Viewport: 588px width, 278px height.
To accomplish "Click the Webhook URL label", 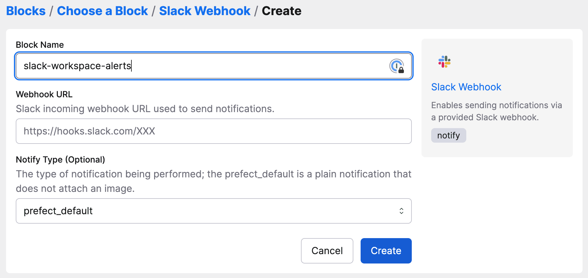I will coord(44,94).
